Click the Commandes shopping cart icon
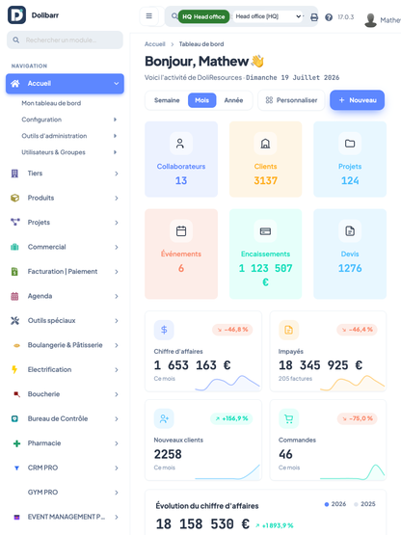 pyautogui.click(x=289, y=418)
